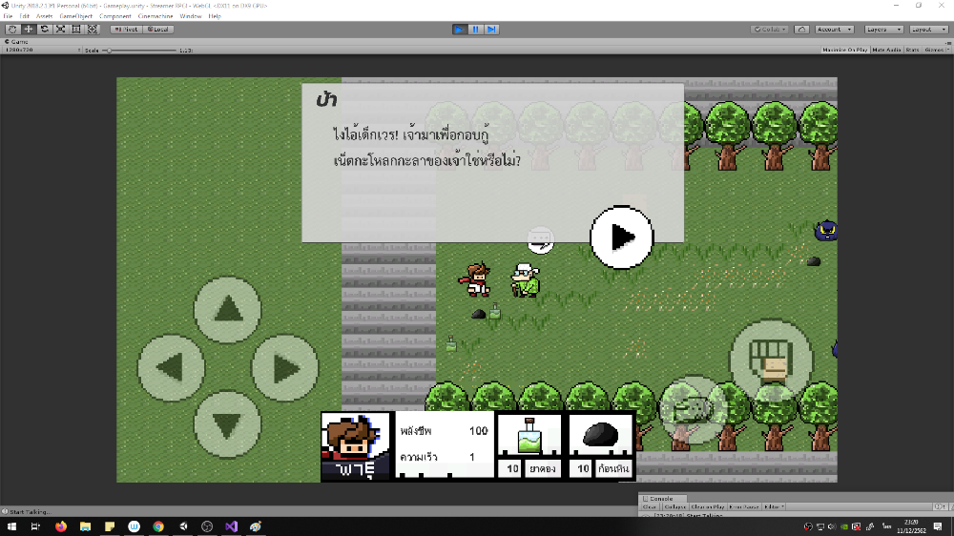Toggle Maximize On Play
The image size is (954, 536).
tap(846, 50)
